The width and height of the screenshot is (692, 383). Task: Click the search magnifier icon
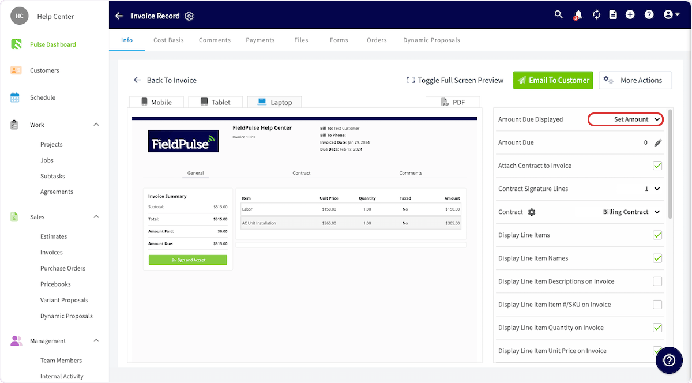tap(558, 14)
